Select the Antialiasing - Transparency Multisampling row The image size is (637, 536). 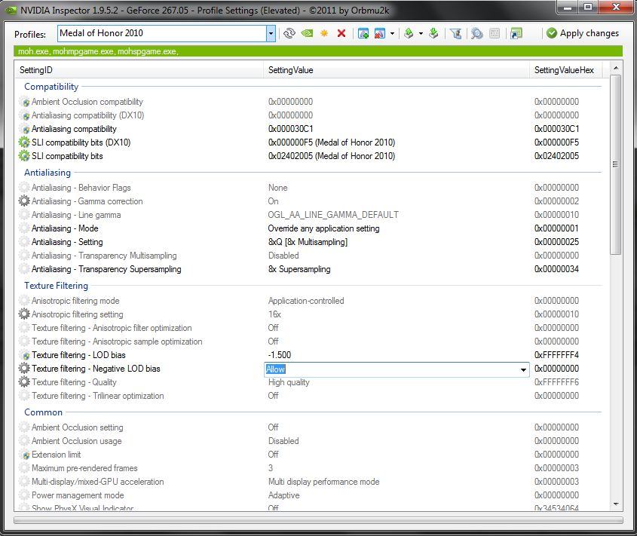point(309,256)
